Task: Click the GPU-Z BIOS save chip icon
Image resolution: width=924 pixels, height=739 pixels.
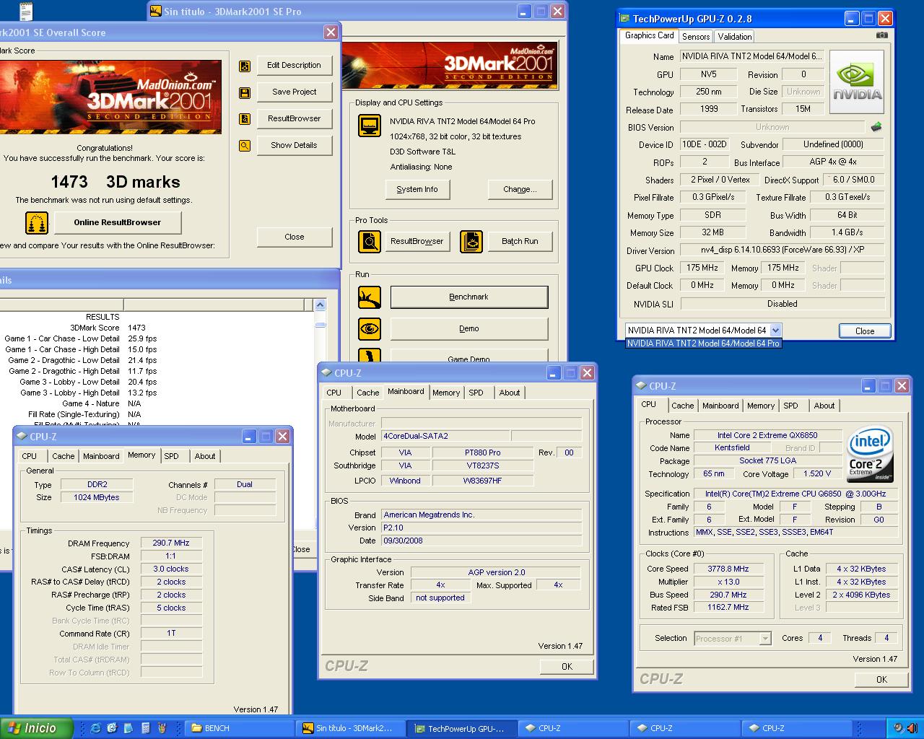Action: tap(876, 127)
